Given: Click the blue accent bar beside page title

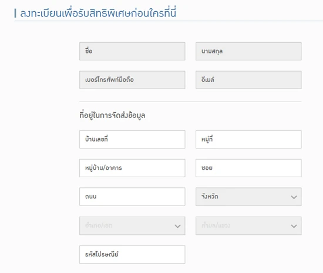Looking at the screenshot, I should coord(15,13).
